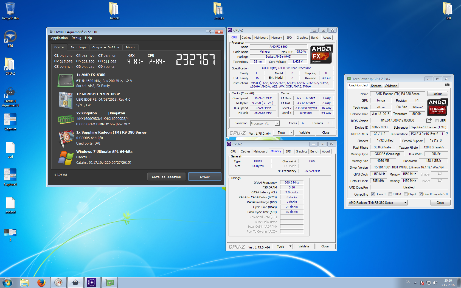
Task: Click Save to desktop button in Aquamark
Action: pos(166,177)
